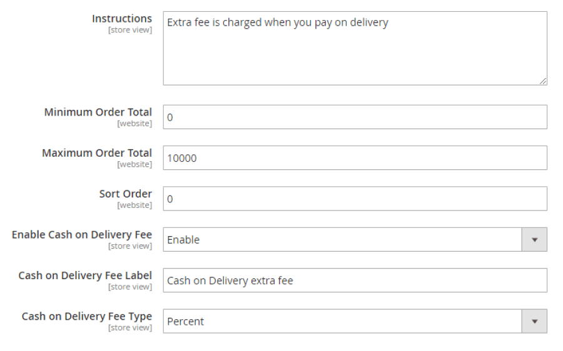563x351 pixels.
Task: Click the website scope under Minimum Order Total
Action: click(134, 124)
